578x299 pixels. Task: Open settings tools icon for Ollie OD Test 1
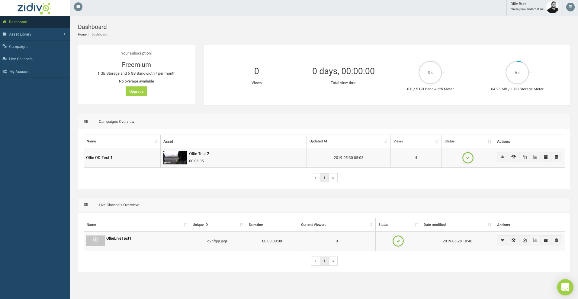coord(513,157)
